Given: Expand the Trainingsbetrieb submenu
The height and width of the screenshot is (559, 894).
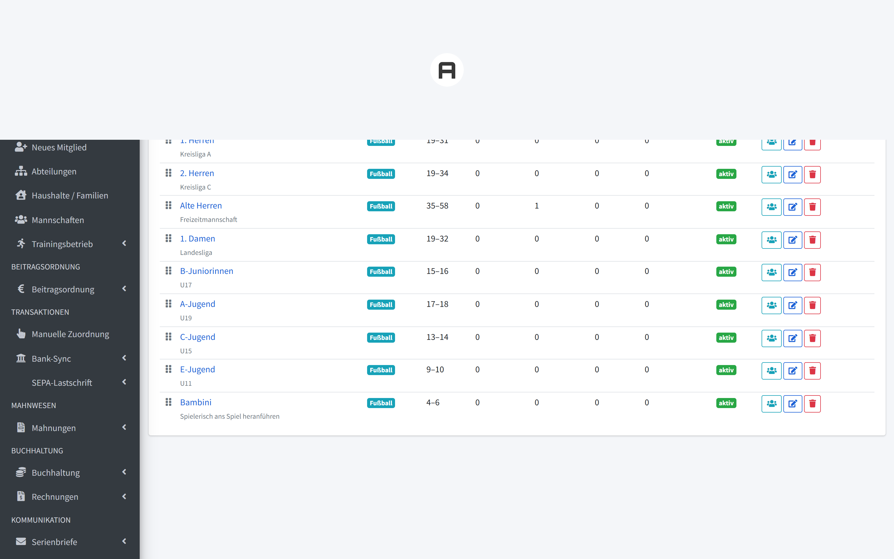Looking at the screenshot, I should pos(70,244).
